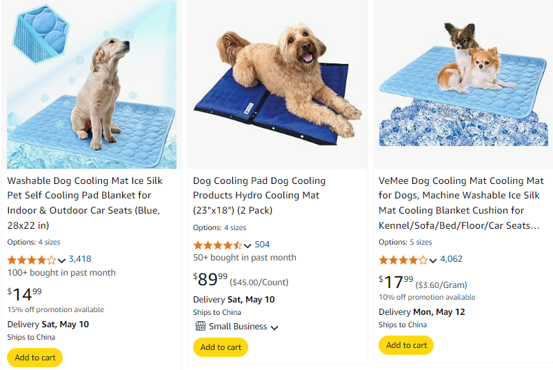Viewport: 553px width, 370px height.
Task: Expand rating popover for 3,418-review product
Action: click(x=62, y=260)
